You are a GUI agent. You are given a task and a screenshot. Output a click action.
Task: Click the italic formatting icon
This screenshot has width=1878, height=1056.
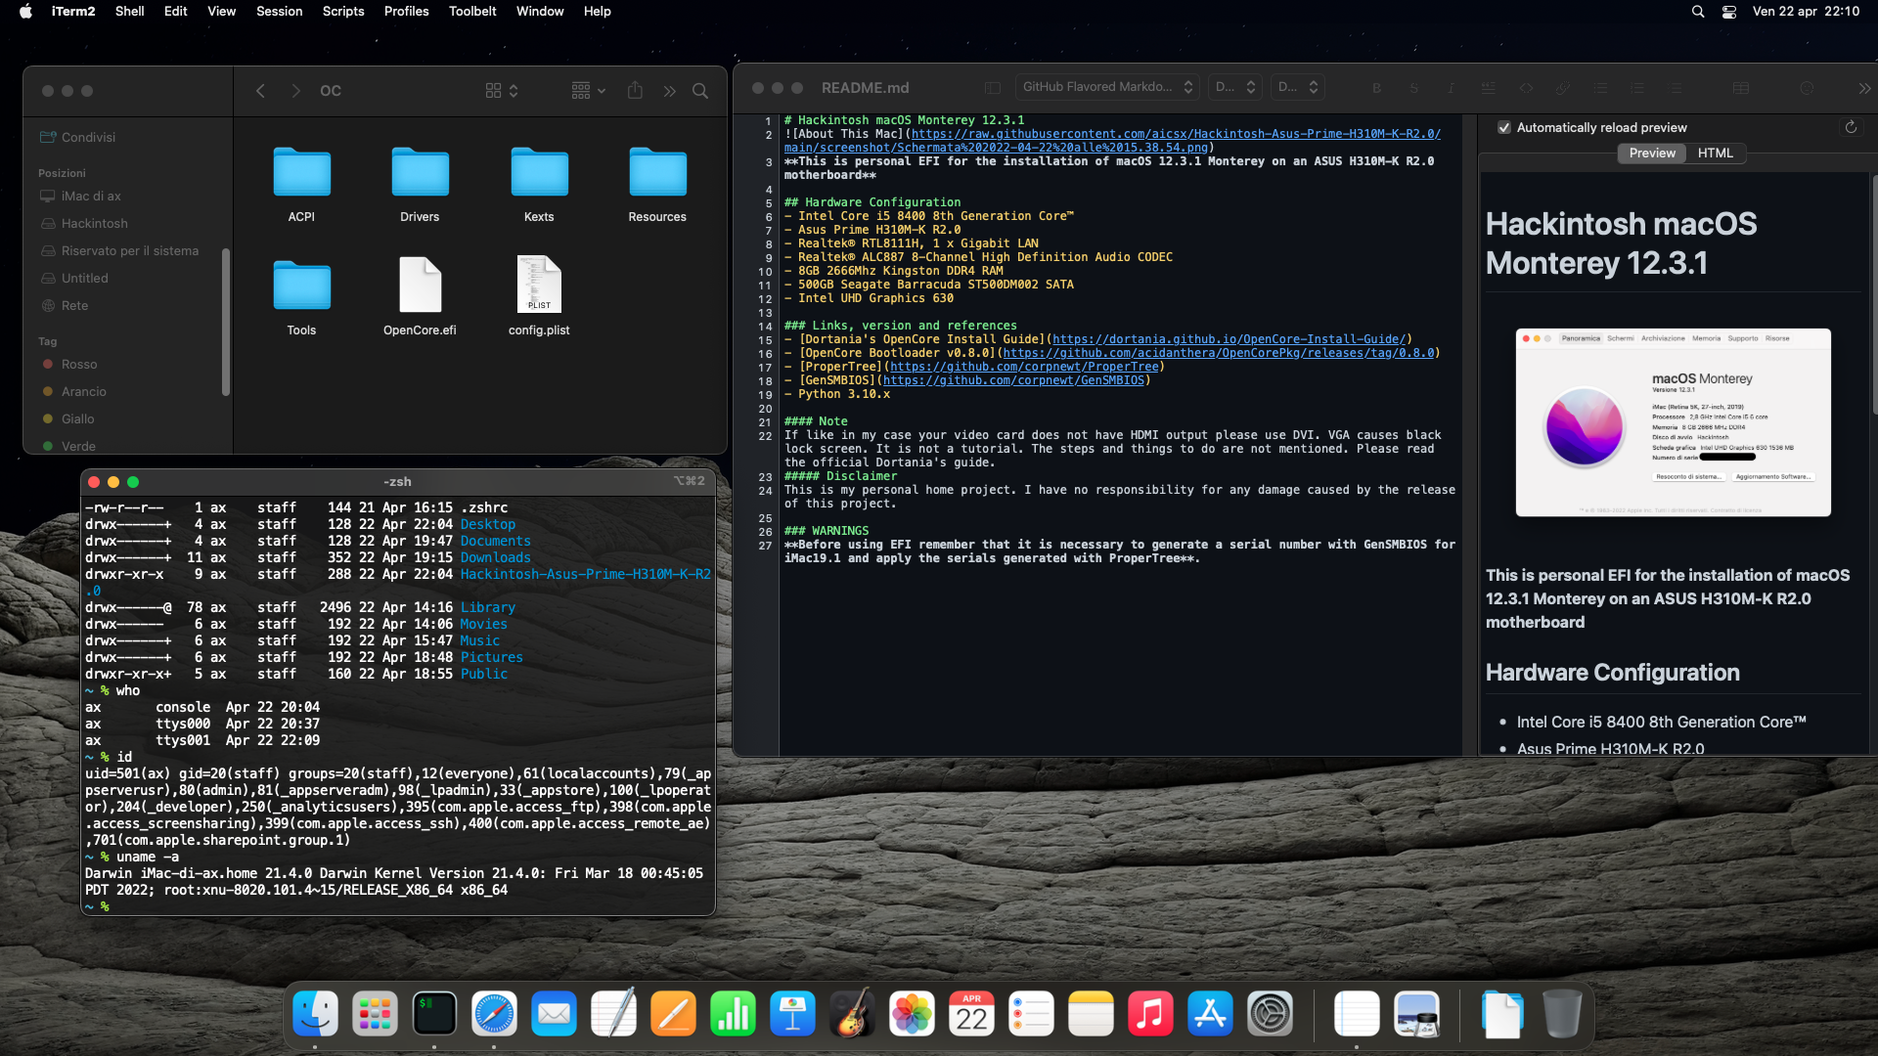(1451, 88)
